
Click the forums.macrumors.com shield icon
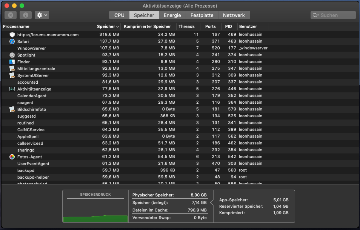pyautogui.click(x=12, y=35)
